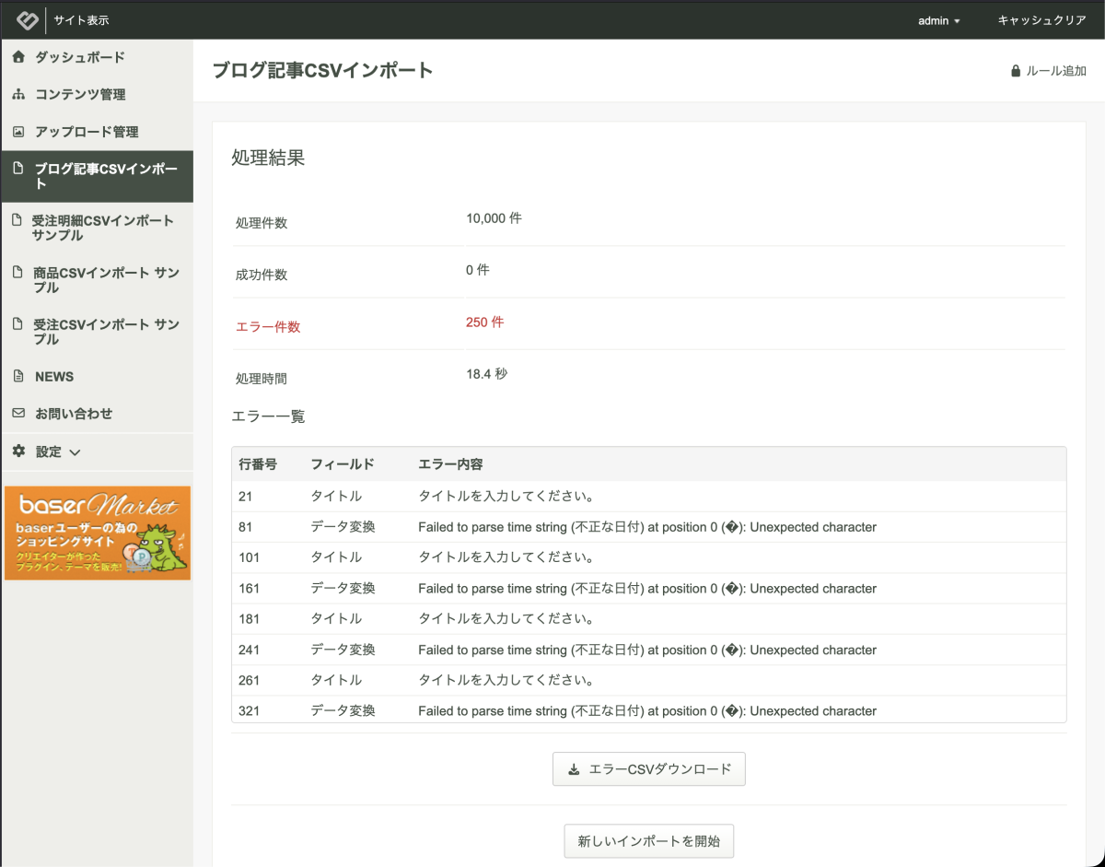The width and height of the screenshot is (1105, 867).
Task: Open サイト表示 in the top bar
Action: [x=81, y=20]
